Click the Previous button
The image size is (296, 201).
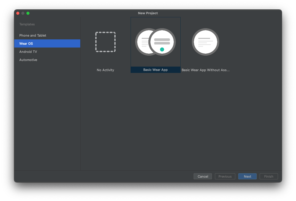[225, 176]
